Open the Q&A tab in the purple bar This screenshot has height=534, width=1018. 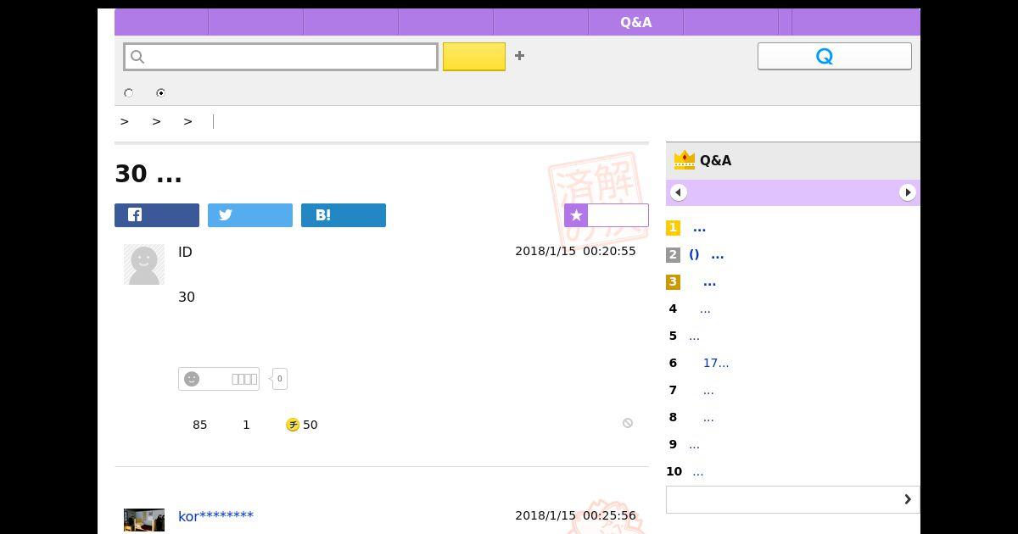635,22
